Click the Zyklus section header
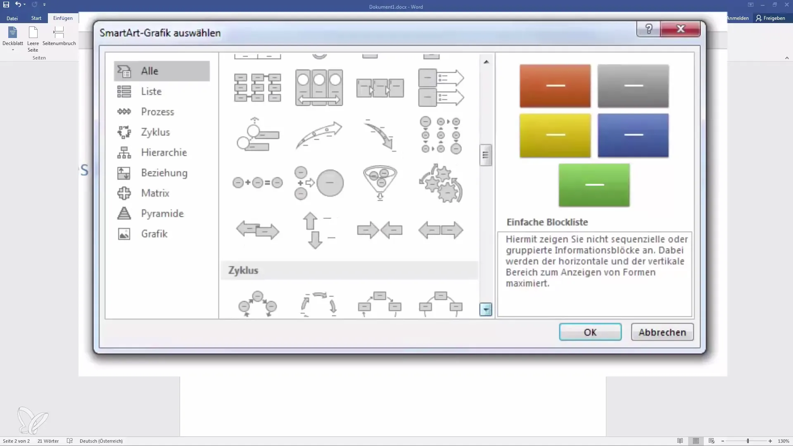The image size is (793, 446). pos(349,270)
